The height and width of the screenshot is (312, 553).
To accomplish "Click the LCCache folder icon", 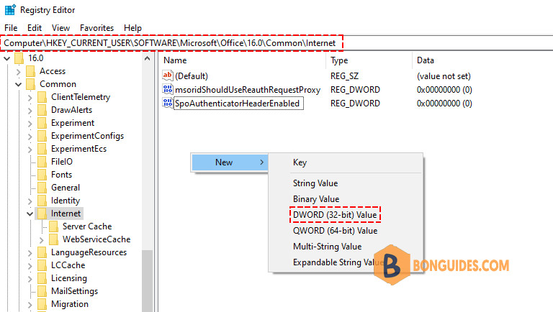I will [x=42, y=265].
